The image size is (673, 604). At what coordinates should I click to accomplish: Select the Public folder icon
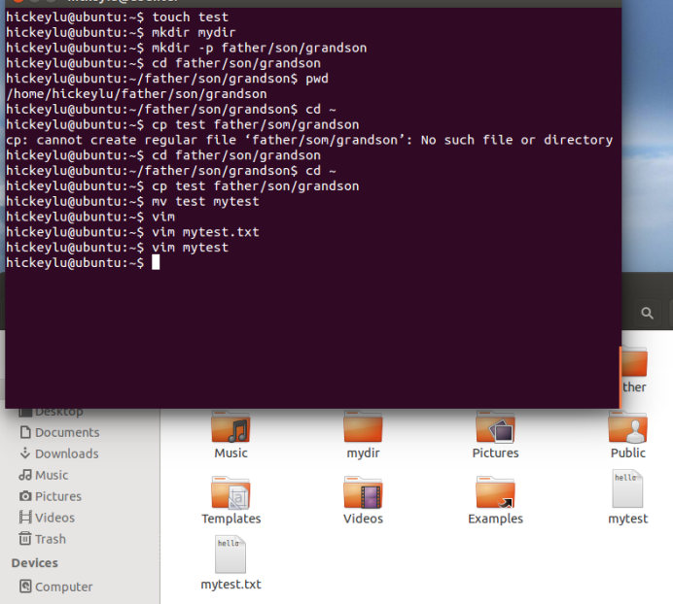click(627, 428)
